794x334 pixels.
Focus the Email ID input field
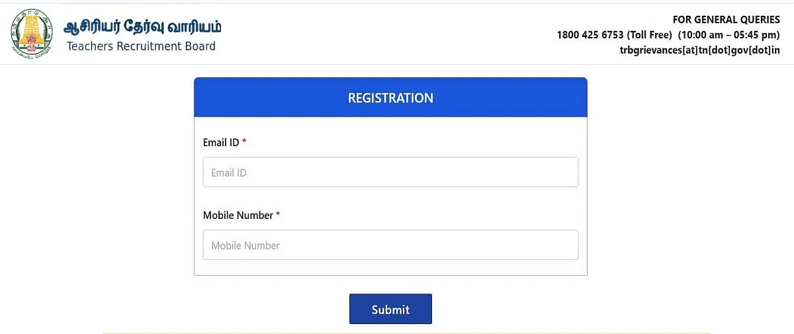pyautogui.click(x=390, y=172)
